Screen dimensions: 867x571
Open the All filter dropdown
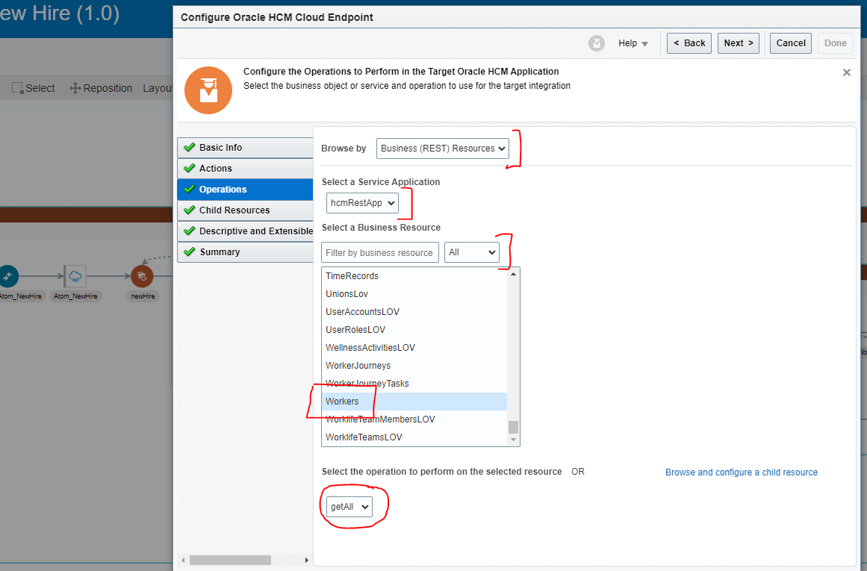pos(472,252)
